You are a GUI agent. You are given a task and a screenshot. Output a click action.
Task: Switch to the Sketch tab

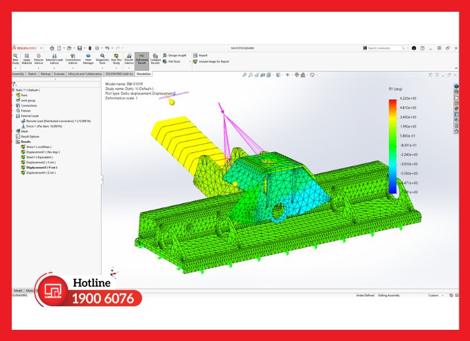pyautogui.click(x=32, y=73)
